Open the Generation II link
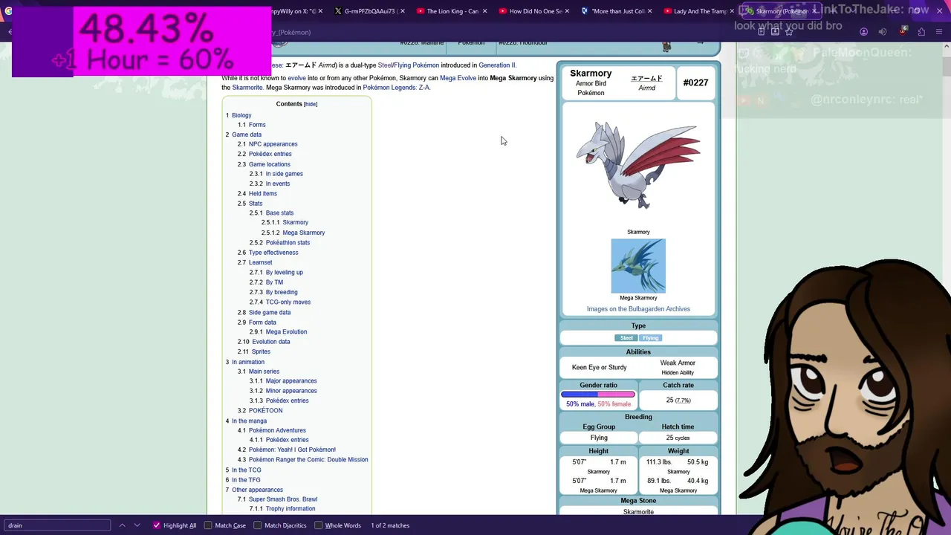 [x=497, y=65]
